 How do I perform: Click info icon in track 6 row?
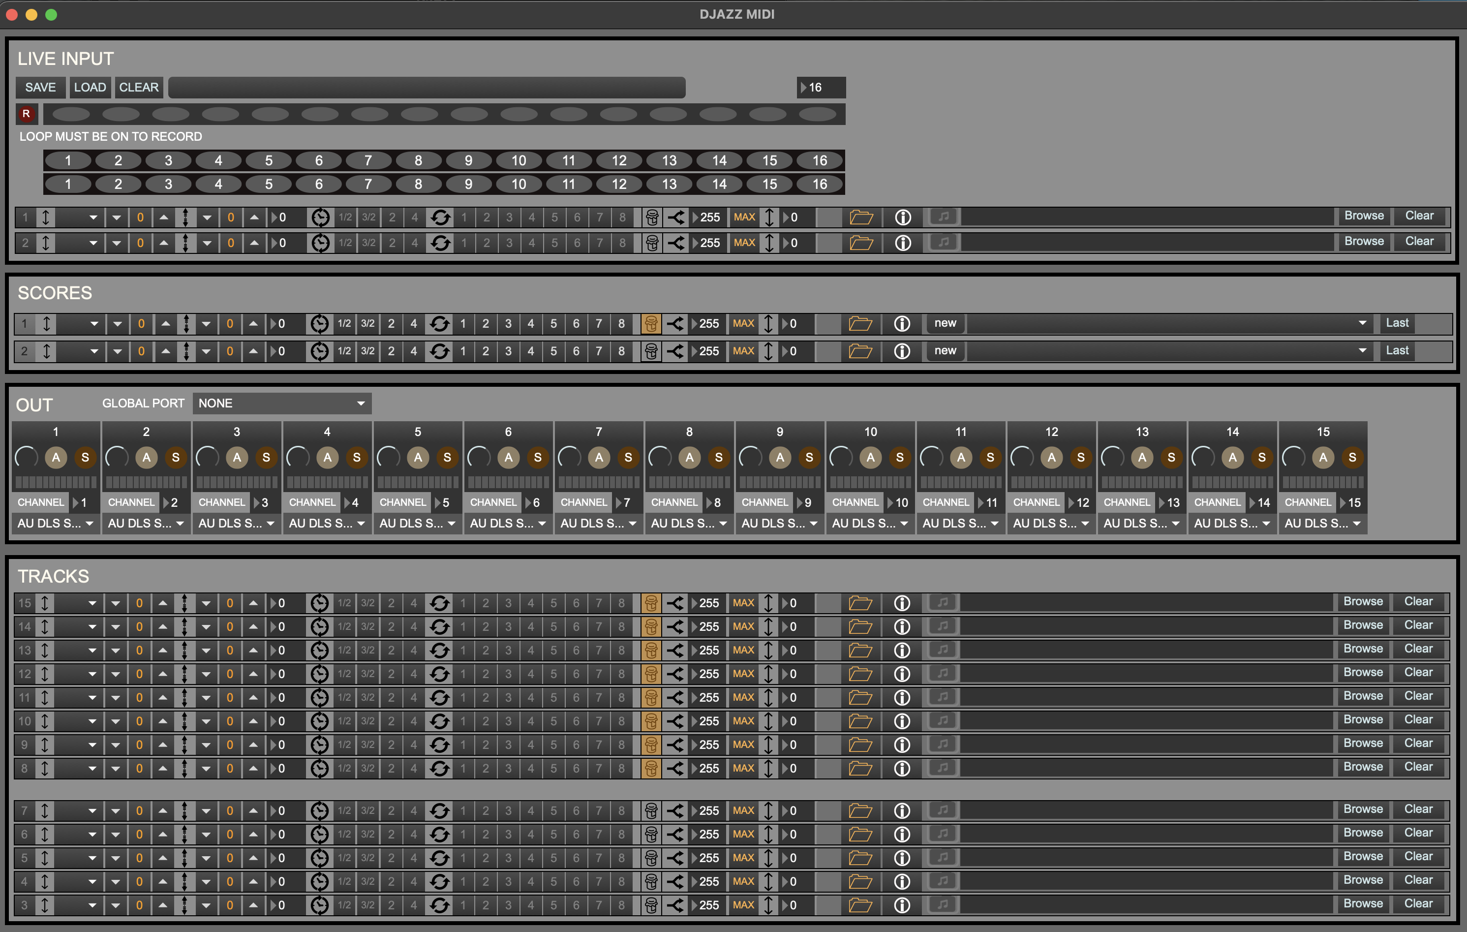902,835
